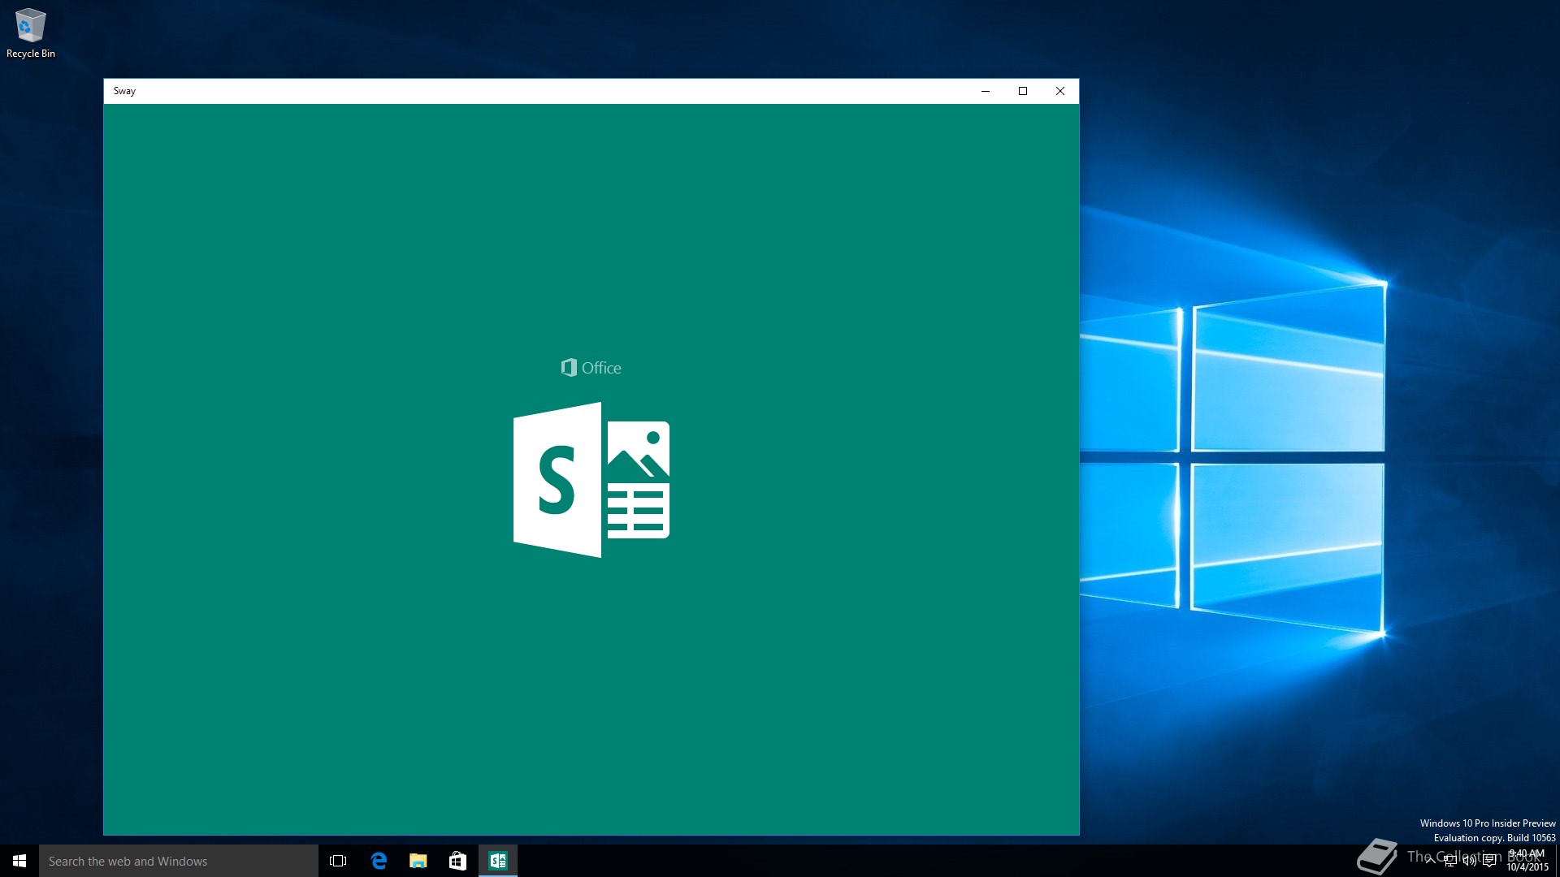This screenshot has height=877, width=1560.
Task: Click the Office logo above the Sway icon
Action: point(591,368)
